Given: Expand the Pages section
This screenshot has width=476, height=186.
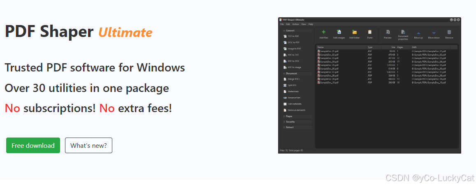Looking at the screenshot, I should coord(297,116).
